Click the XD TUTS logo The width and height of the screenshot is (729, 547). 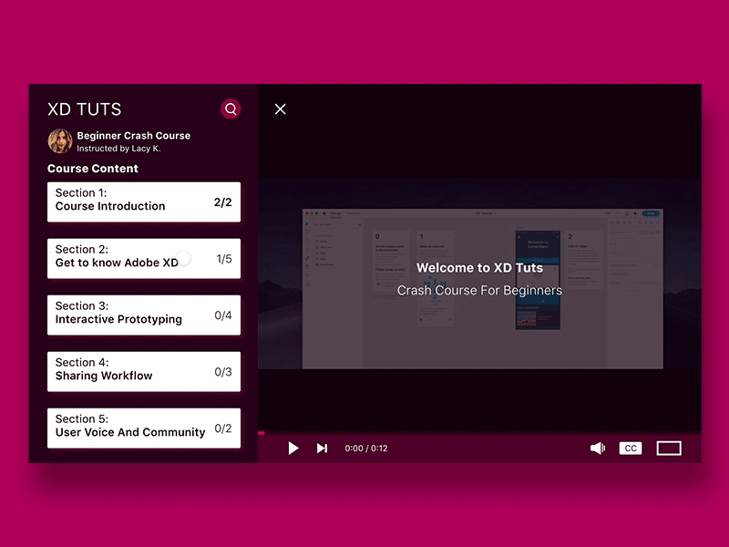[x=84, y=109]
